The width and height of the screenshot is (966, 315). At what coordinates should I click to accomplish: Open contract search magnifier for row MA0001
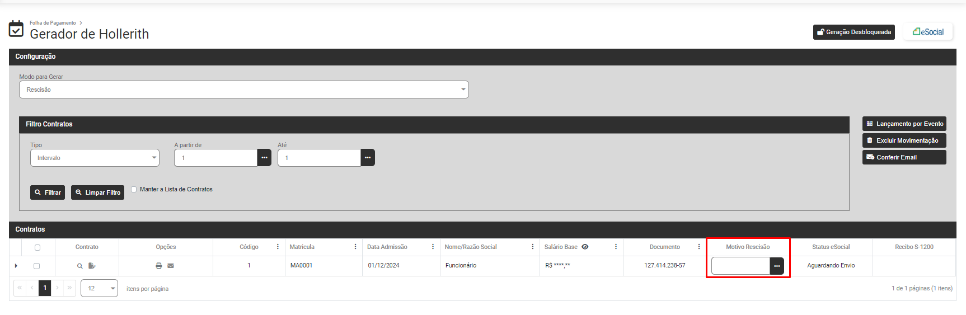coord(79,266)
